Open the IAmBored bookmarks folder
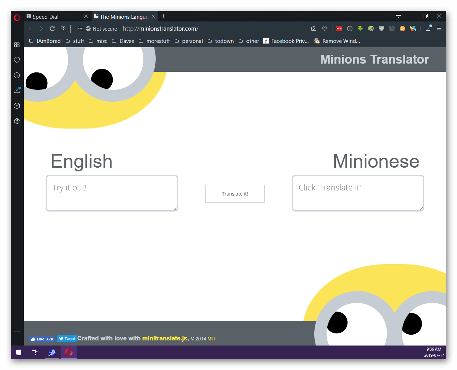 pyautogui.click(x=45, y=41)
